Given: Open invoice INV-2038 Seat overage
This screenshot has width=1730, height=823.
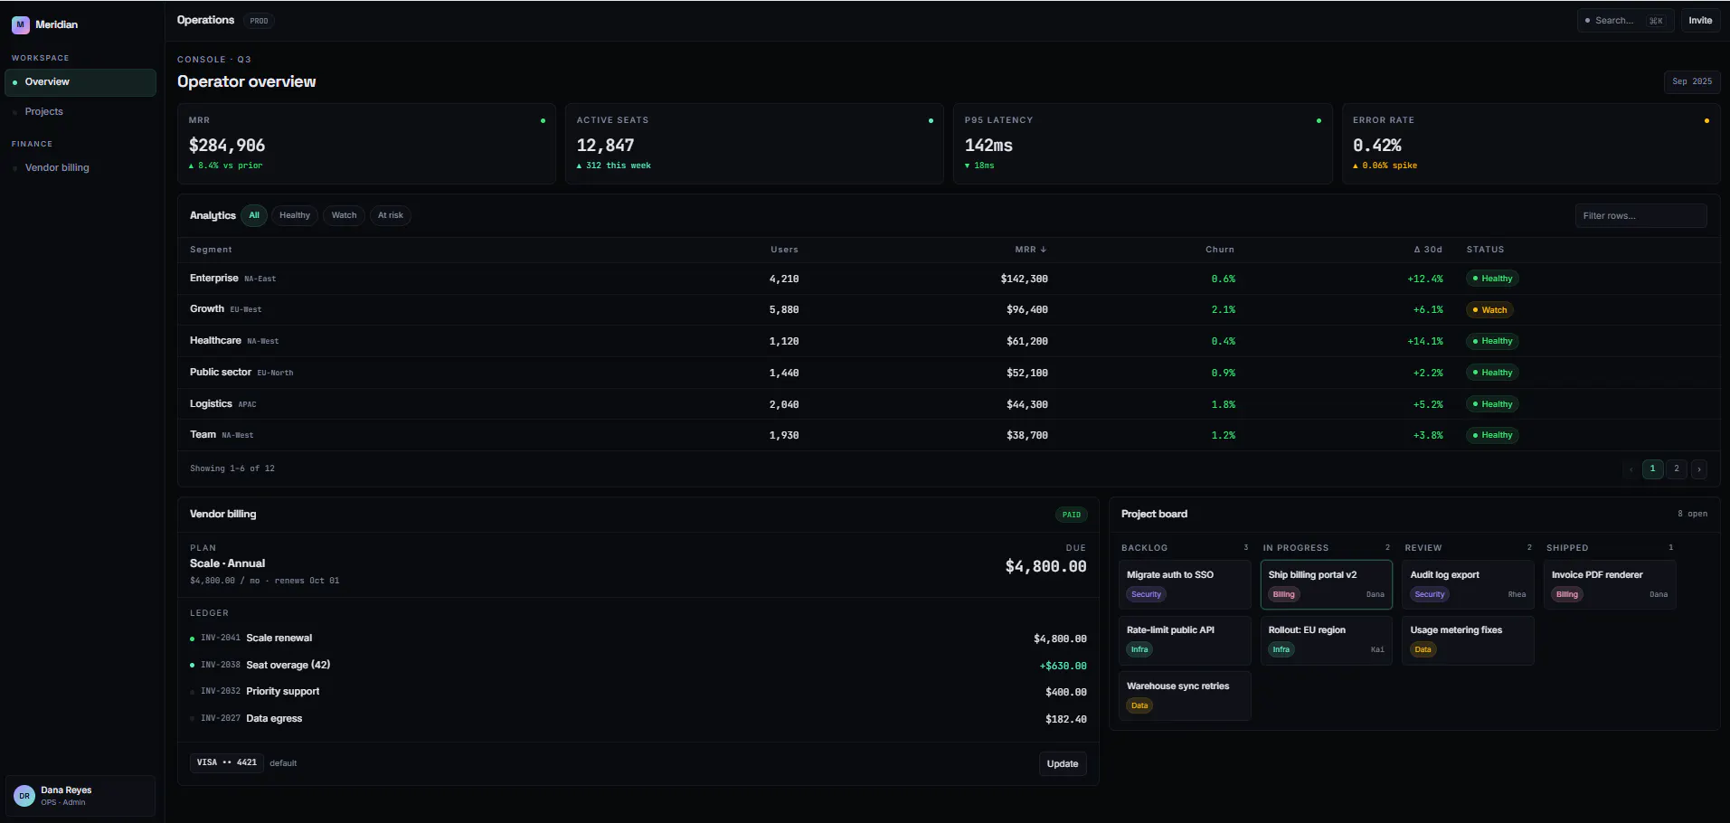Looking at the screenshot, I should [638, 666].
